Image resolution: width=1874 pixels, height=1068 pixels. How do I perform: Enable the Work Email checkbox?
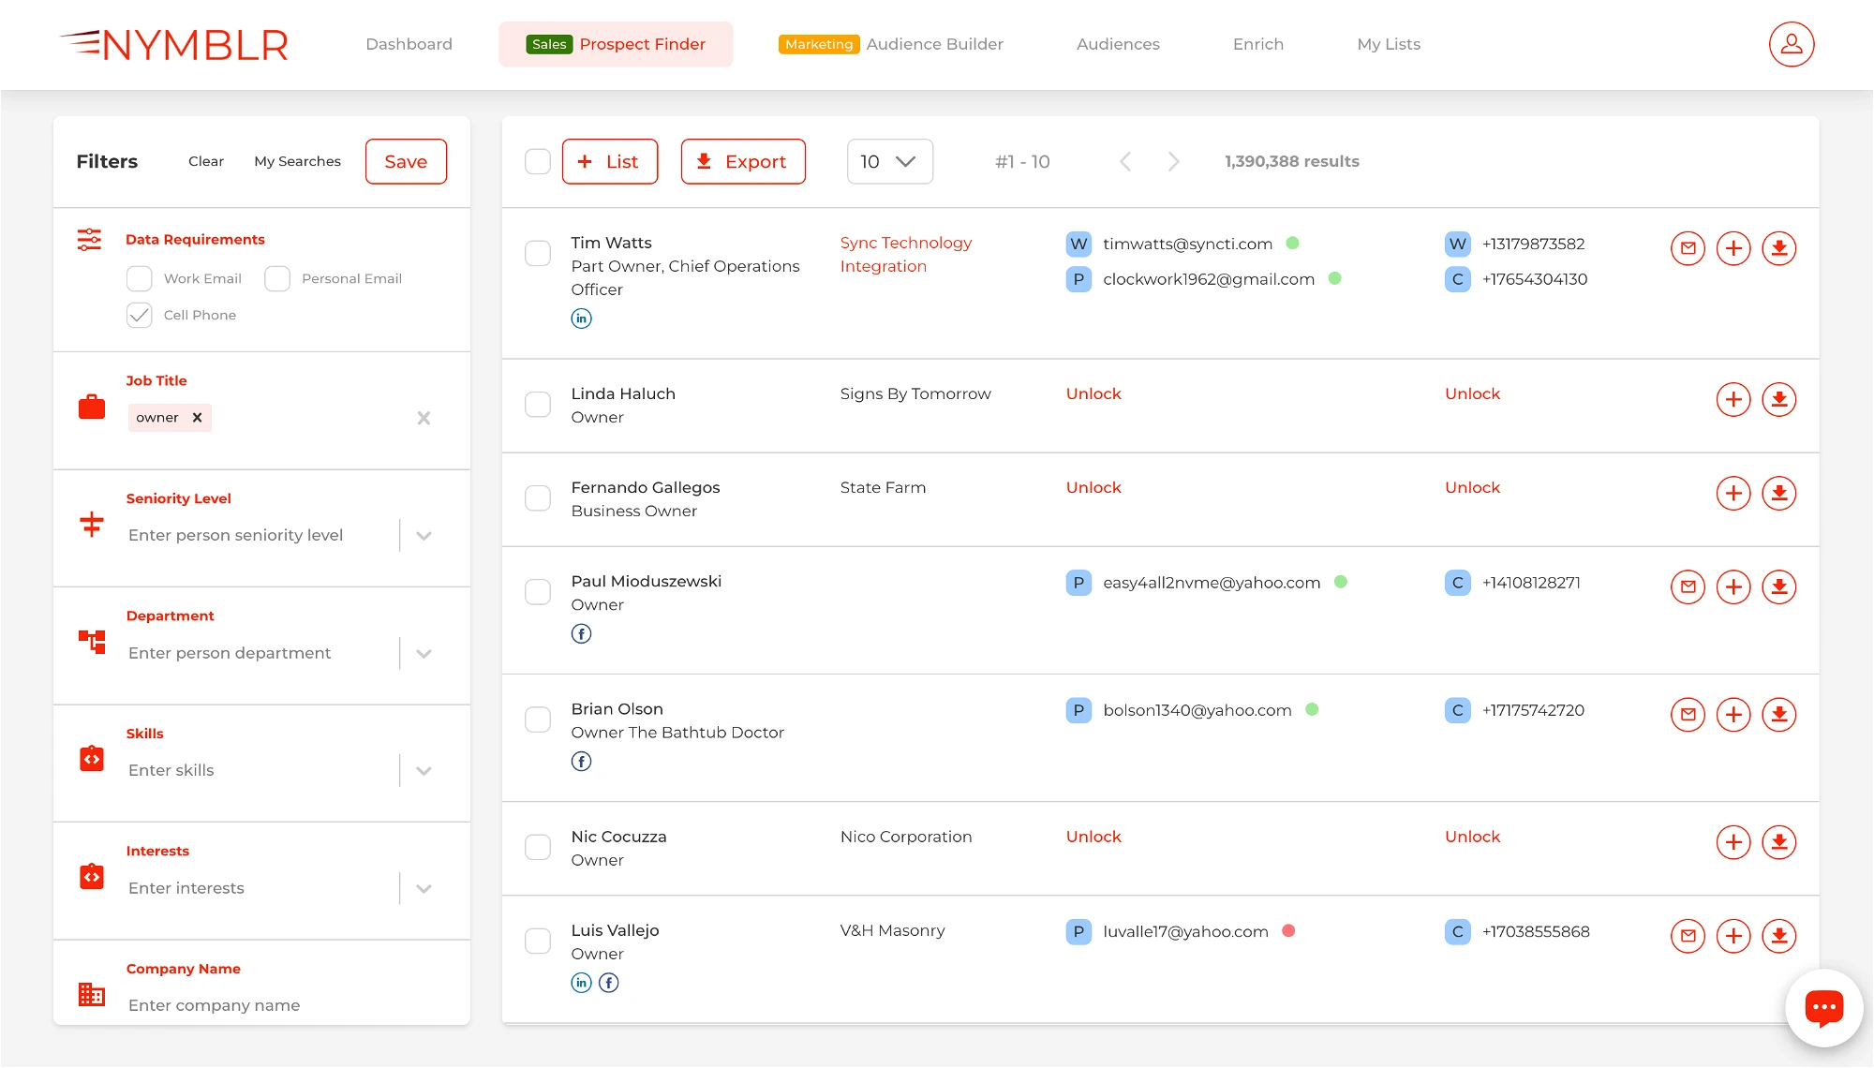click(x=140, y=279)
